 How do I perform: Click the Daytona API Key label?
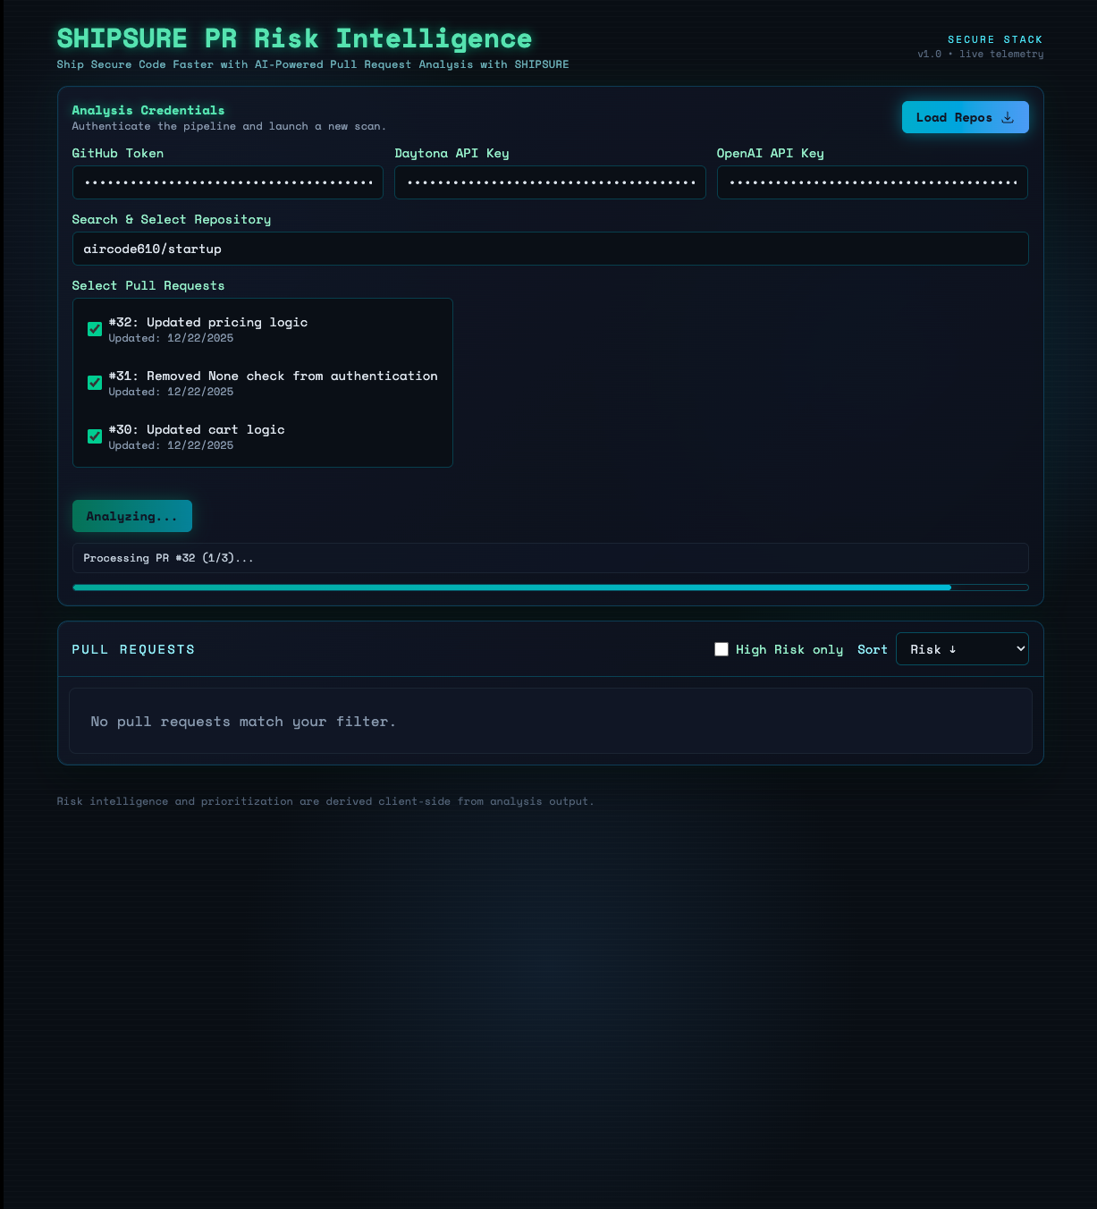[x=451, y=153]
